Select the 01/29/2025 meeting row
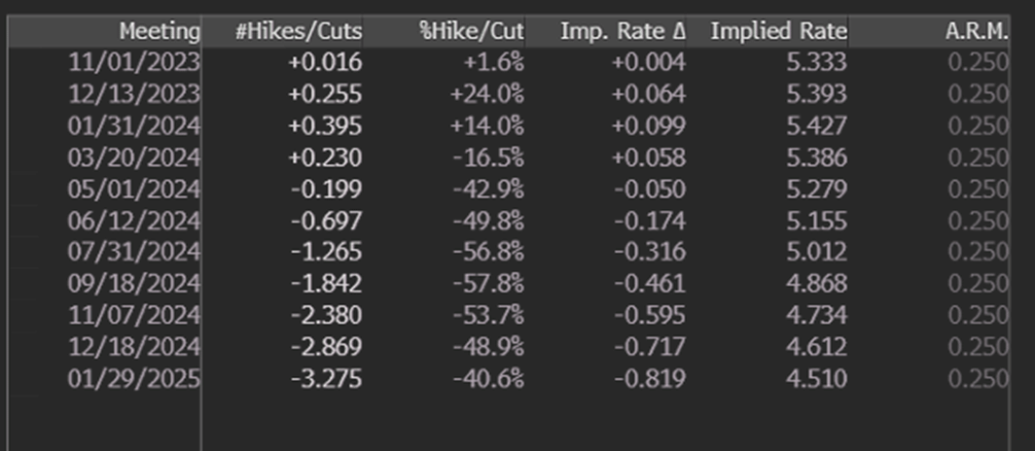 point(508,378)
